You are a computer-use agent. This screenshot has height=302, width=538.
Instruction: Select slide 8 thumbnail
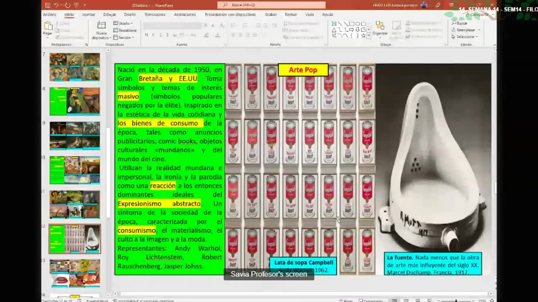[75, 101]
